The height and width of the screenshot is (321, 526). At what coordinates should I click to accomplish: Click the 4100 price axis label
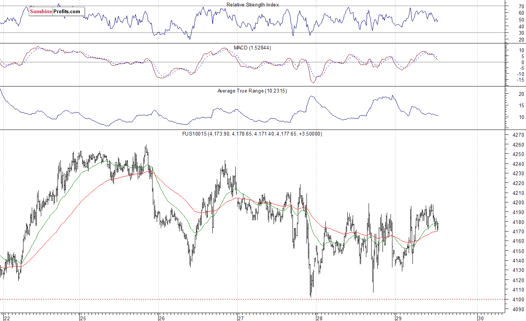[x=518, y=299]
